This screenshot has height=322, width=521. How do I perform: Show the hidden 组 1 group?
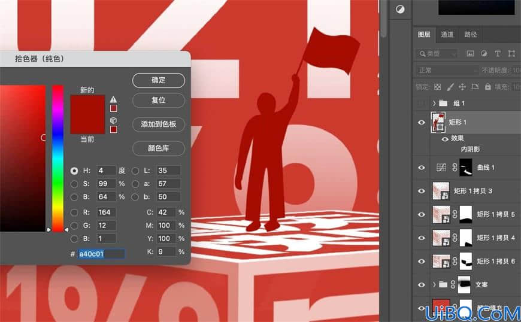coord(422,103)
